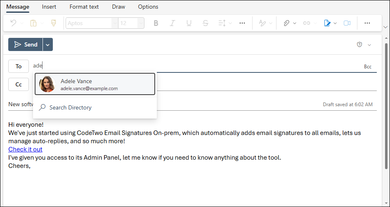Toggle Bold formatting
The height and width of the screenshot is (207, 390).
156,23
